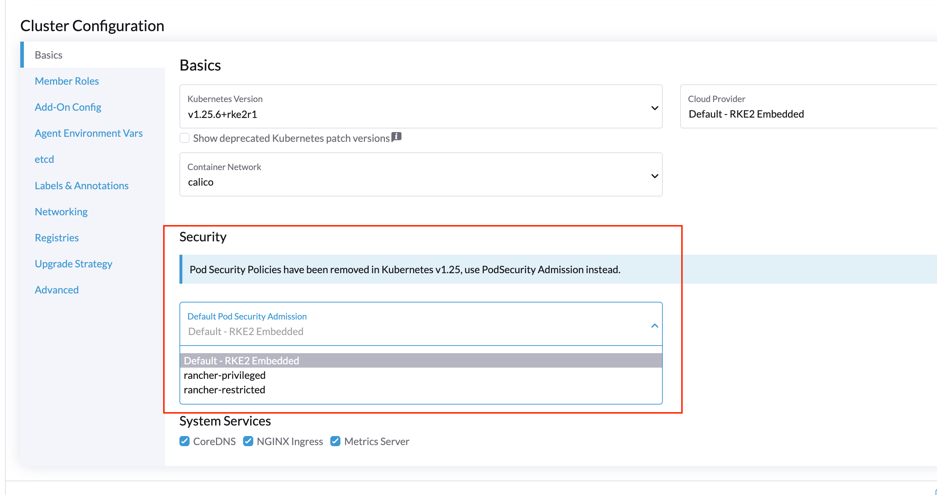937x495 pixels.
Task: Uncheck the CoreDNS system service
Action: tap(185, 441)
